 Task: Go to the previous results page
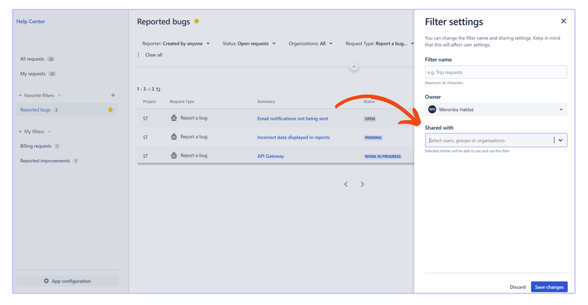tap(346, 184)
